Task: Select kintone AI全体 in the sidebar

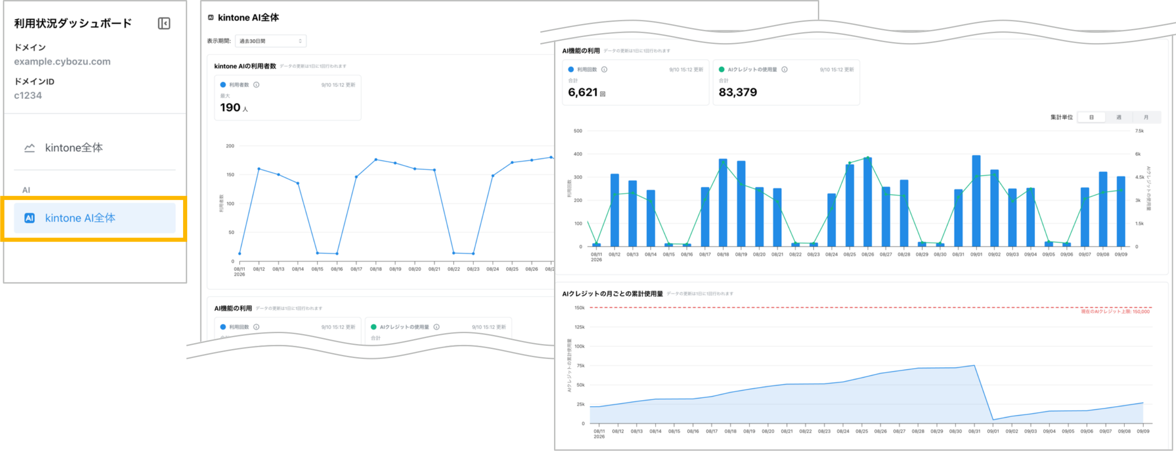Action: [94, 218]
